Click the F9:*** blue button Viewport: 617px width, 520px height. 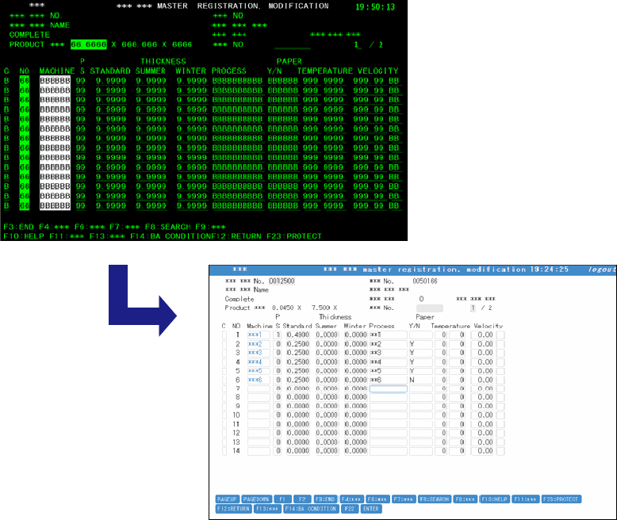point(465,499)
